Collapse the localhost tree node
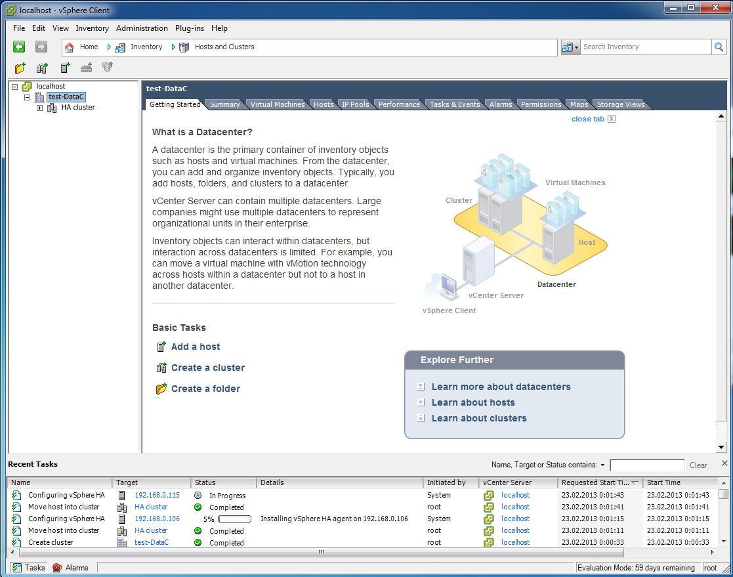 click(x=15, y=87)
